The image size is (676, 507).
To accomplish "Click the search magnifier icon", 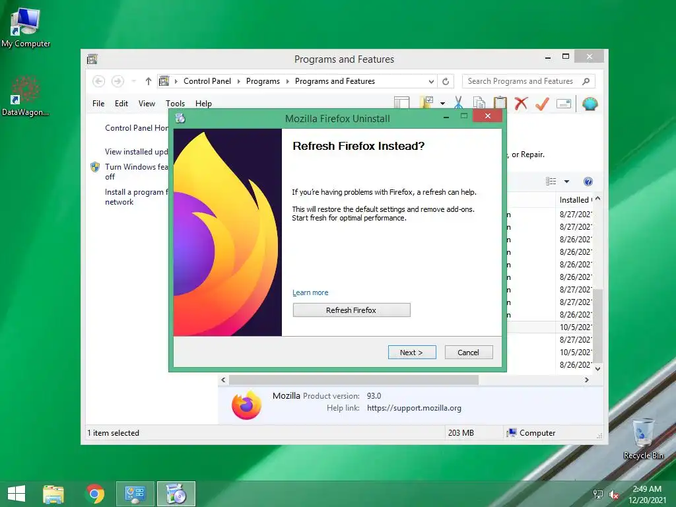I will tap(586, 81).
